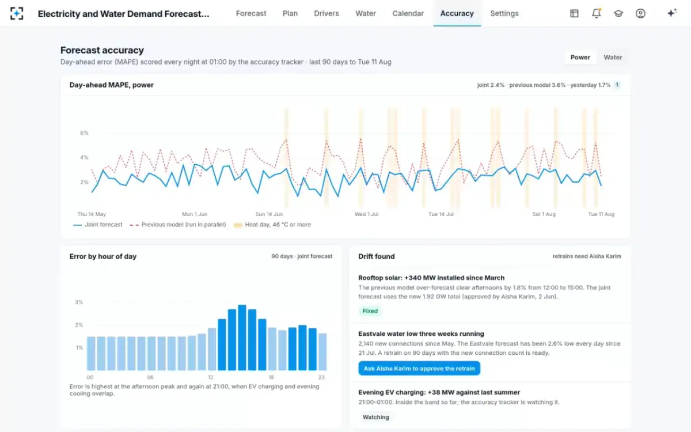Open the Water navigation tab

(366, 13)
